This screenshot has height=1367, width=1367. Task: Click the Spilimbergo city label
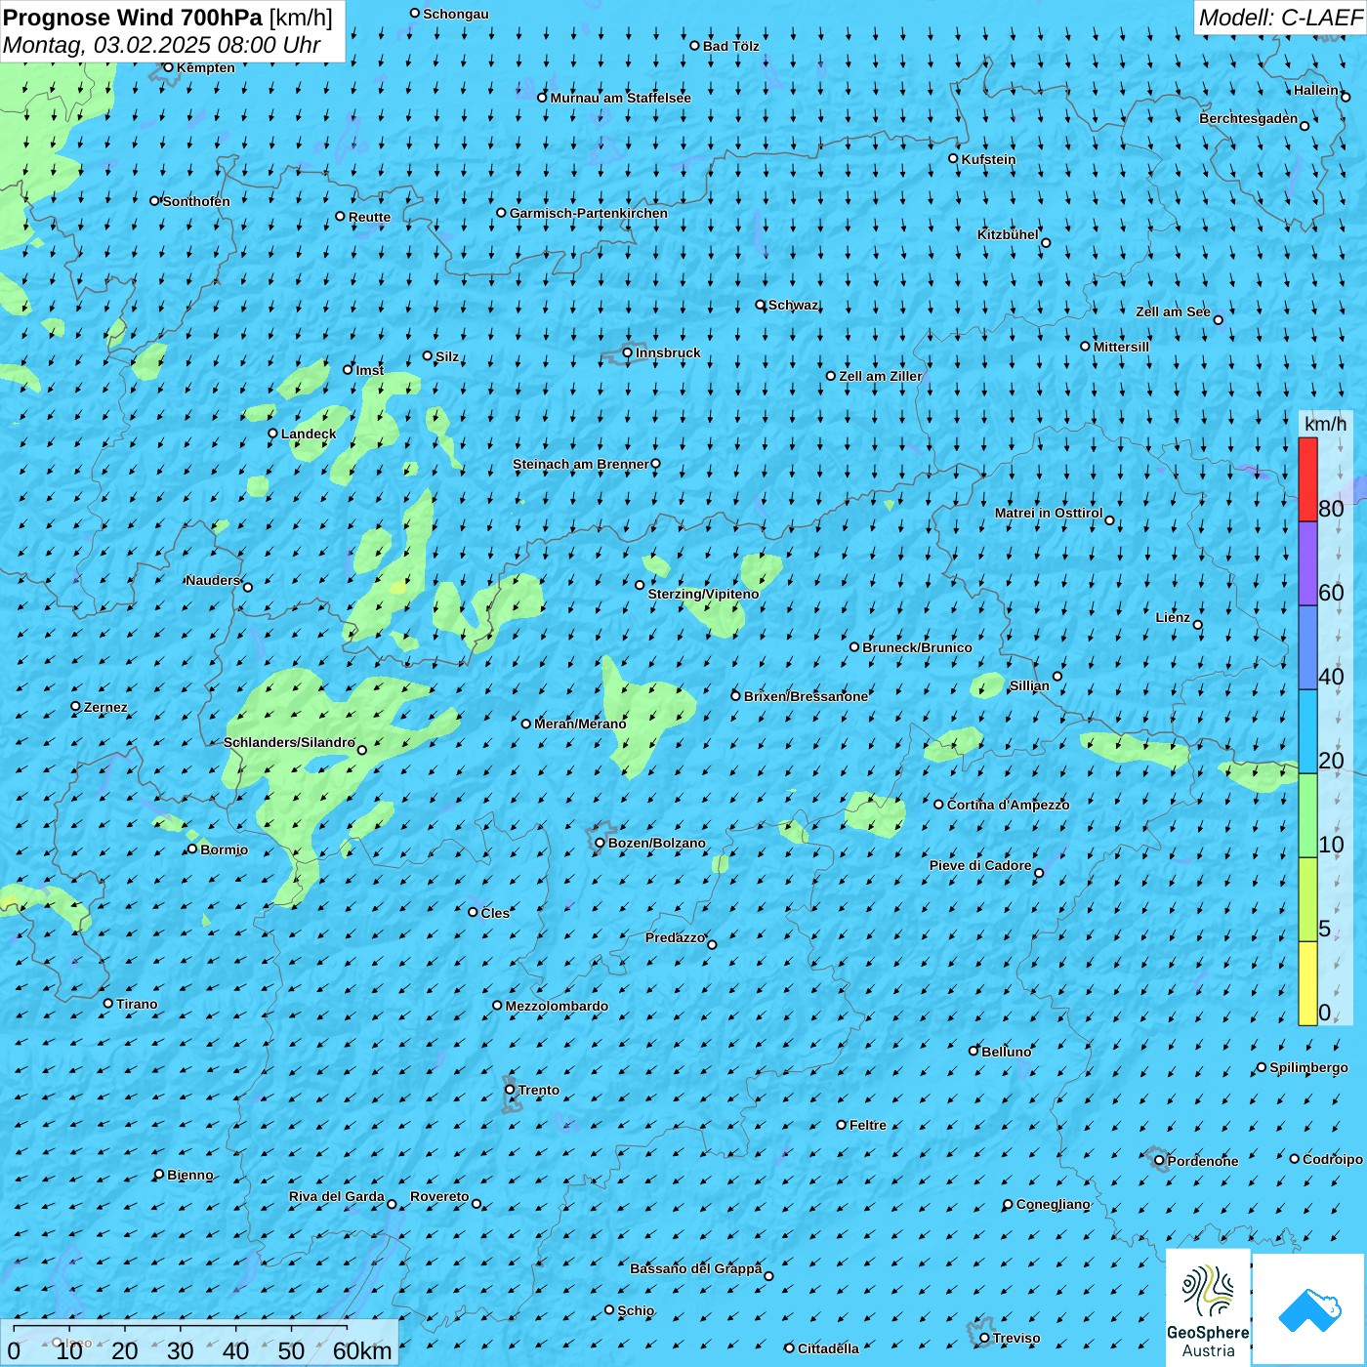[1308, 1067]
